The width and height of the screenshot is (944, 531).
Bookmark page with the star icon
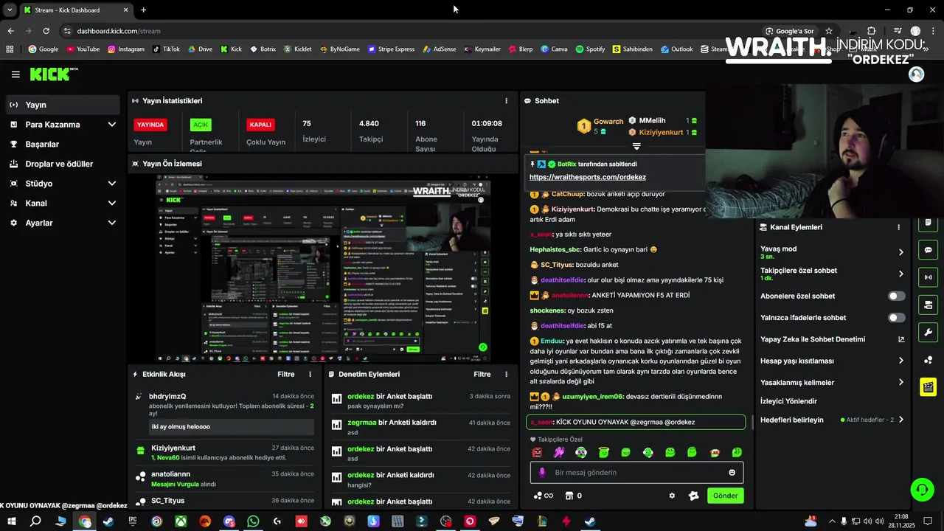[829, 31]
